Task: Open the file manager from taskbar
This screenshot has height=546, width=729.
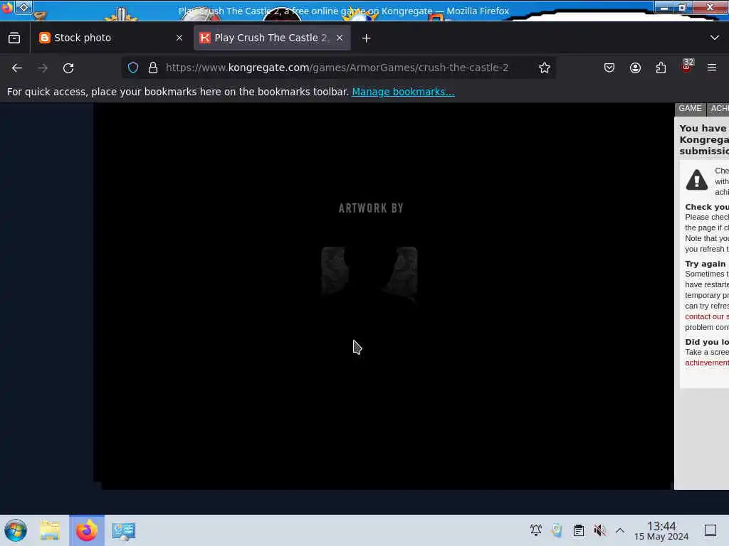Action: point(50,530)
